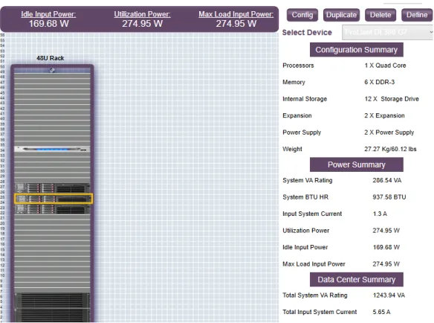Click the HP logo atop the rack

pos(52,71)
